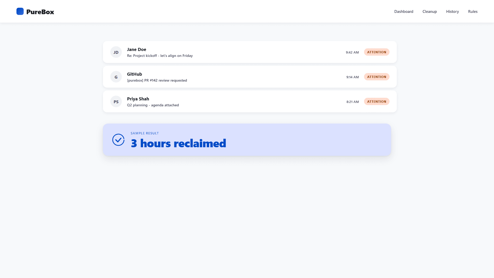Go to the Cleanup page

(x=430, y=12)
